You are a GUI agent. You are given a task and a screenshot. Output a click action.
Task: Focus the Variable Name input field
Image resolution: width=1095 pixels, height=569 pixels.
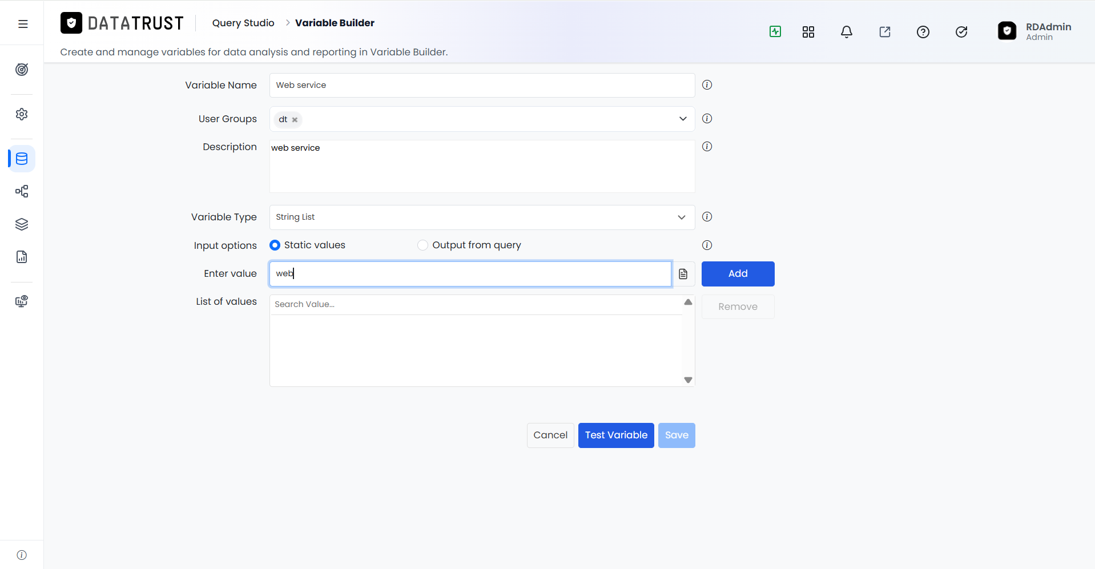(x=482, y=85)
